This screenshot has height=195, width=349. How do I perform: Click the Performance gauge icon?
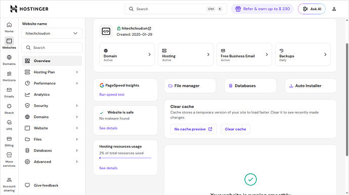click(27, 83)
